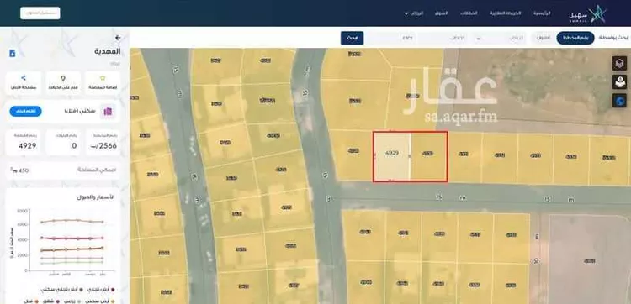Add parcel to favorites star icon

tap(103, 78)
